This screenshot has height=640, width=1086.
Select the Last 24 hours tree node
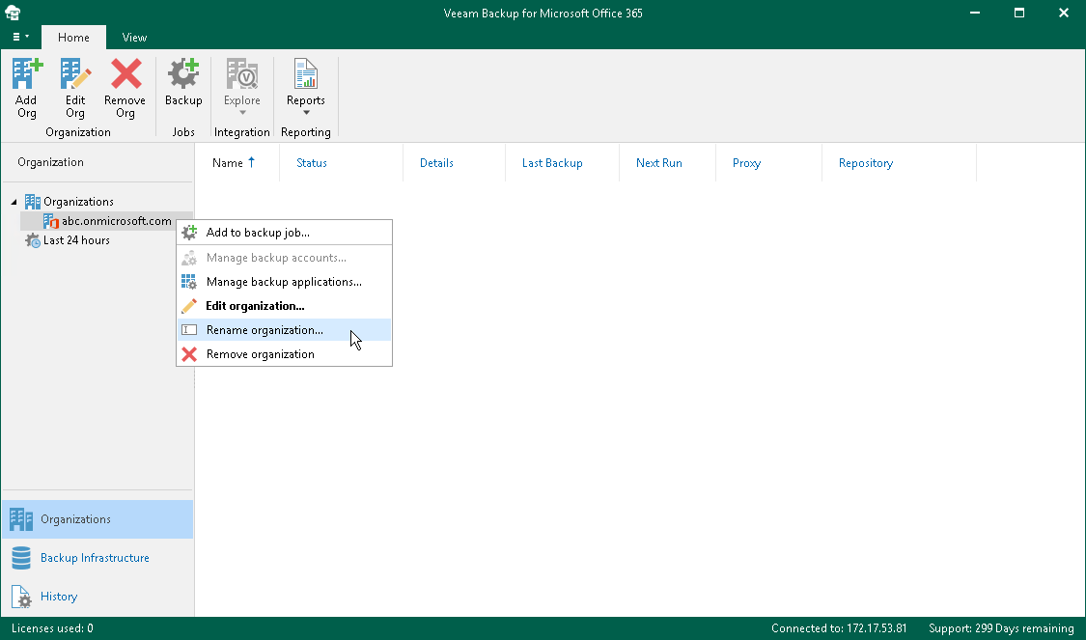pyautogui.click(x=76, y=240)
